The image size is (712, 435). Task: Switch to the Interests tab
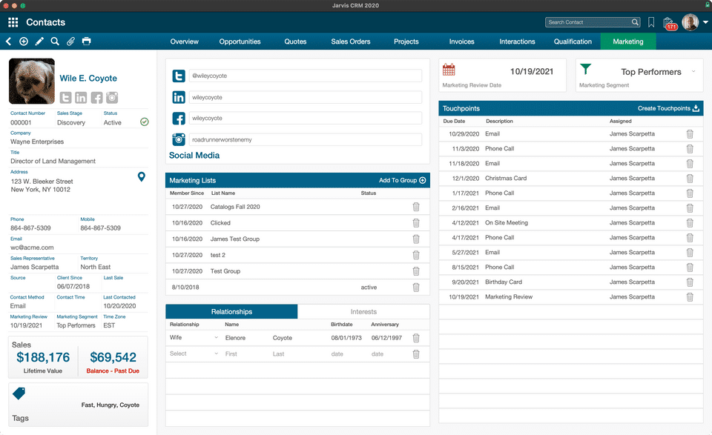[x=363, y=312]
